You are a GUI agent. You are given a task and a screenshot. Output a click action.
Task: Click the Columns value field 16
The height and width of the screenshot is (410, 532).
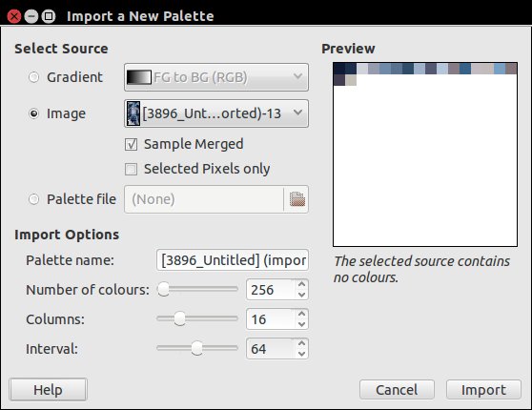270,319
